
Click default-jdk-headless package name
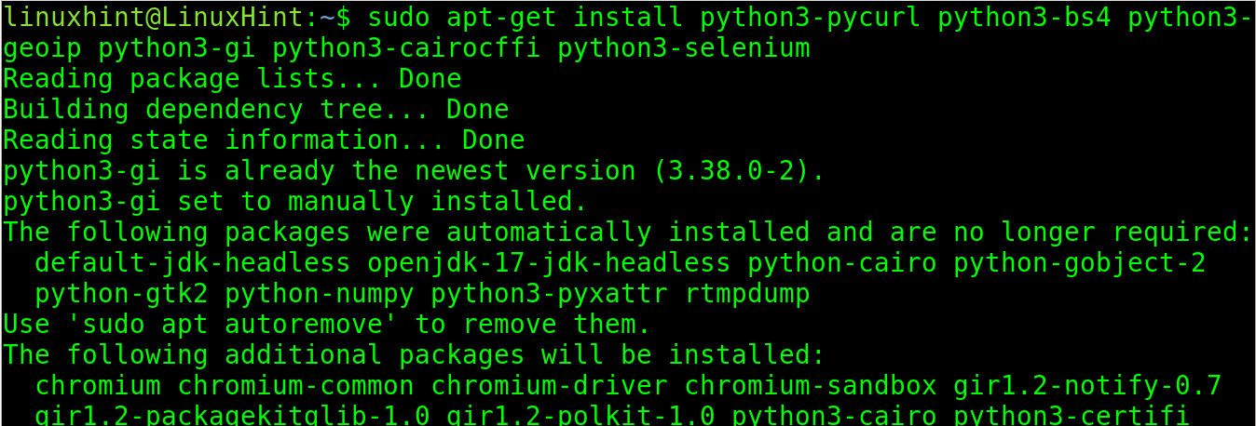tap(194, 263)
